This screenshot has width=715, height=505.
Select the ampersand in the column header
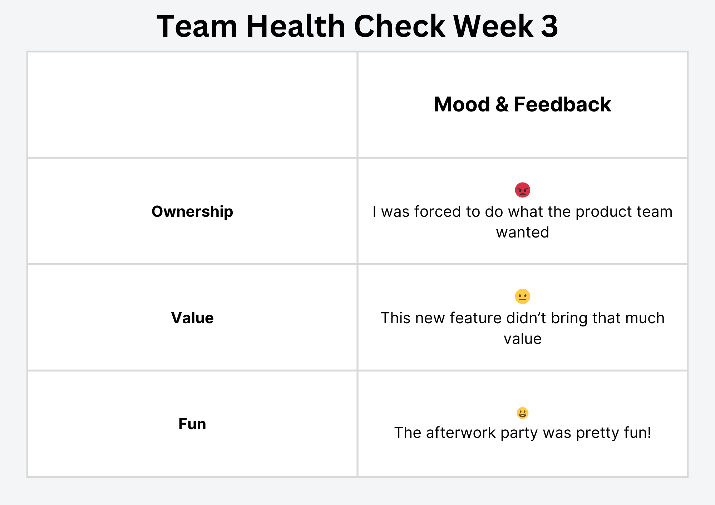coord(502,104)
